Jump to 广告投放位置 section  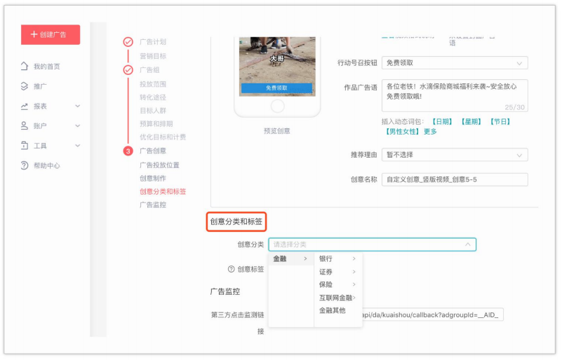tap(159, 165)
